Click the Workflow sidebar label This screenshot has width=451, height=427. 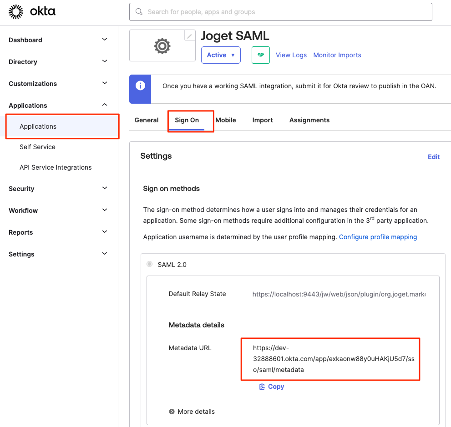pyautogui.click(x=23, y=211)
